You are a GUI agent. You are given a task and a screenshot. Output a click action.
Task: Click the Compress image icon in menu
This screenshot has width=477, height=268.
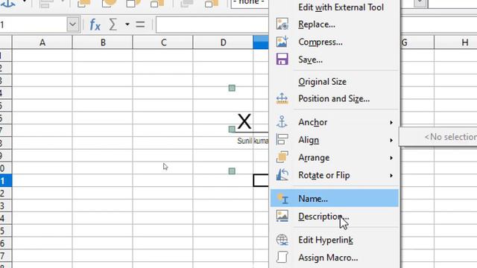[x=282, y=42]
